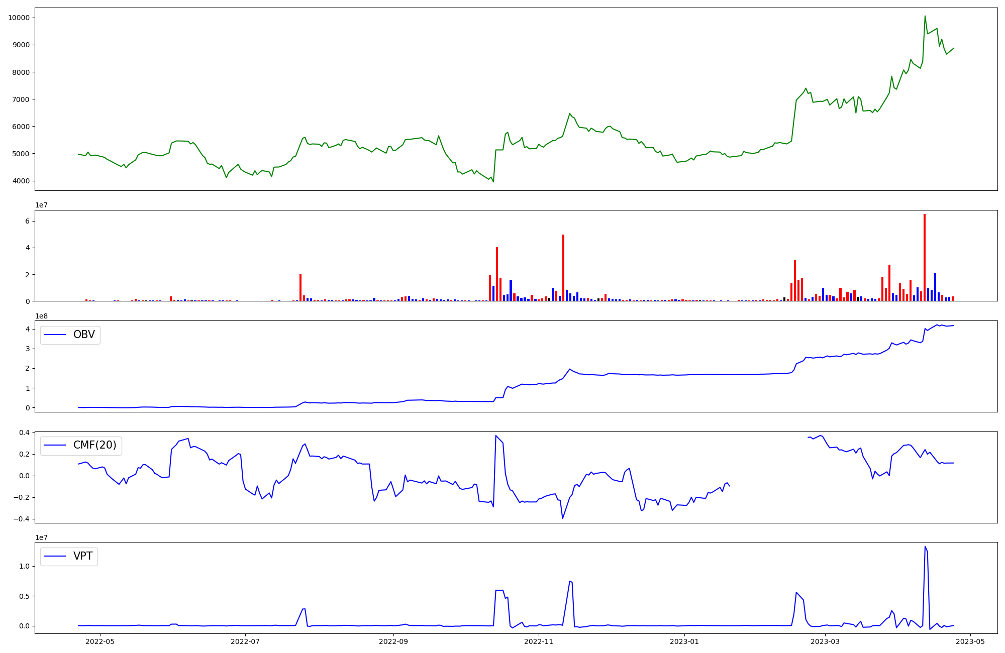1005x653 pixels.
Task: Click the 2023-05 x-axis date label
Action: (x=970, y=641)
